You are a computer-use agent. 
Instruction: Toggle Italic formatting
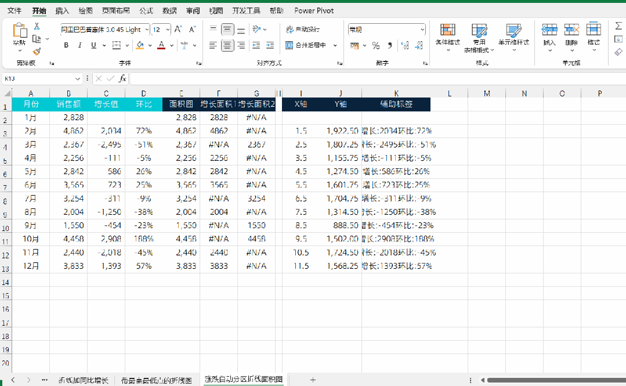pos(79,45)
